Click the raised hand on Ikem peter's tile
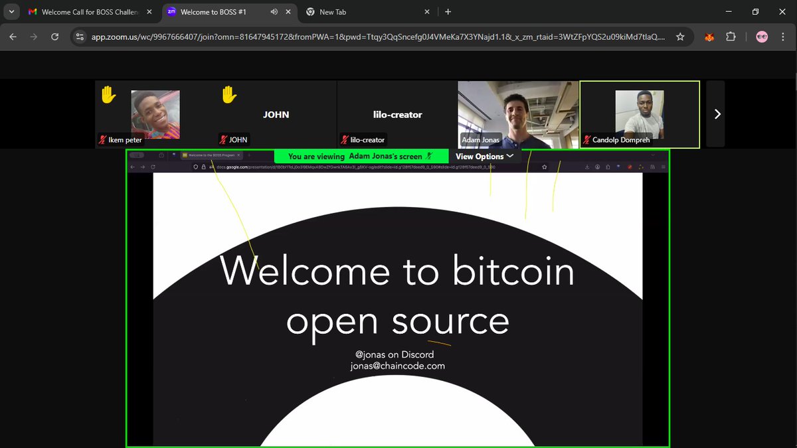This screenshot has height=448, width=797. [x=108, y=95]
